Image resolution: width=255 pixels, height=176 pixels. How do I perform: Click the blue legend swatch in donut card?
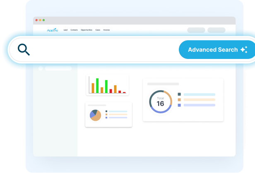(179, 105)
